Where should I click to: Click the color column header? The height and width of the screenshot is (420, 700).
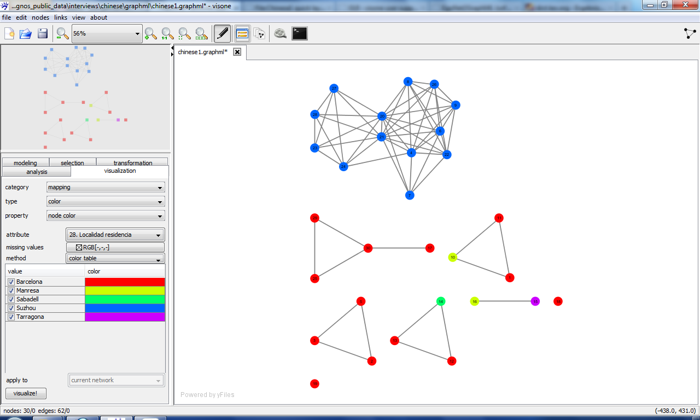pos(125,271)
